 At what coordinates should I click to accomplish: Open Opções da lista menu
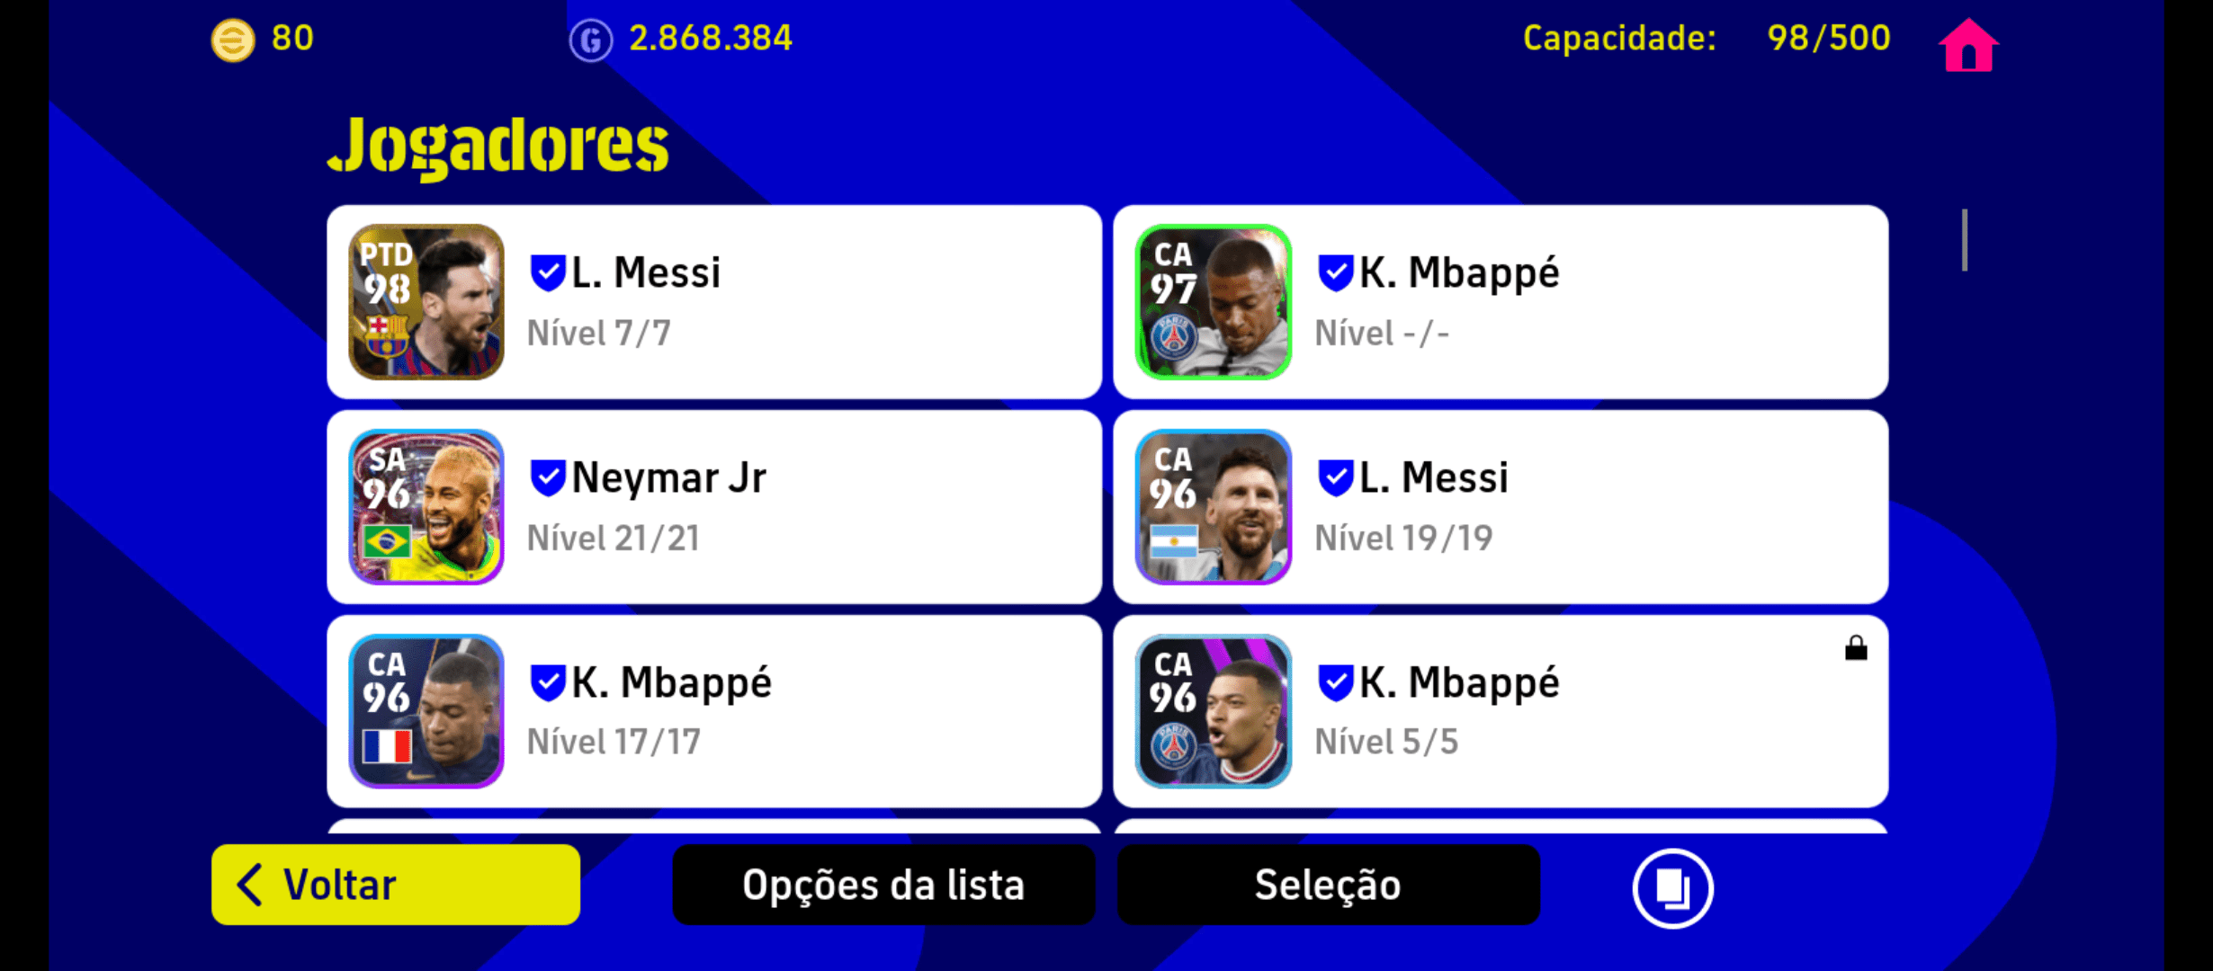pyautogui.click(x=883, y=885)
